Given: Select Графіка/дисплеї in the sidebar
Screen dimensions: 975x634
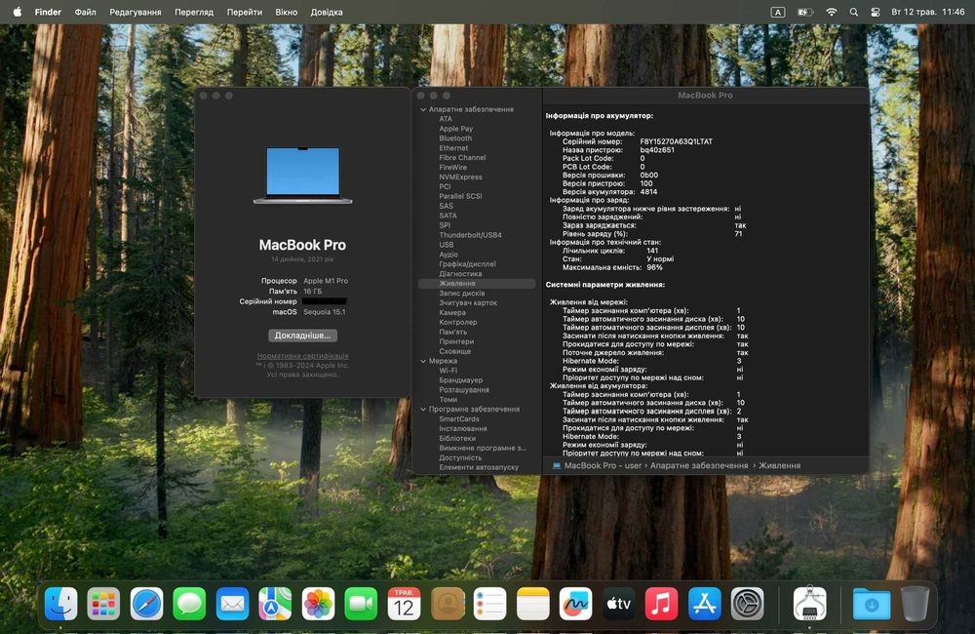Looking at the screenshot, I should click(x=467, y=263).
